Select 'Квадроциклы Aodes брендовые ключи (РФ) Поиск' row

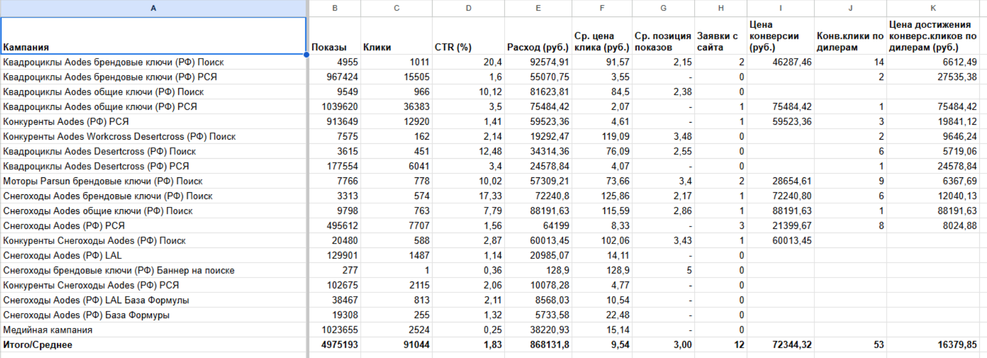pos(154,62)
